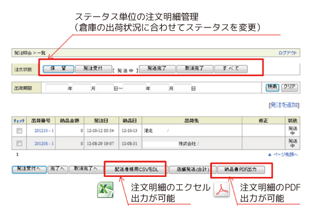Image resolution: width=332 pixels, height=213 pixels.
Task: Focus the start day field of 出荷期間
Action: [105, 88]
